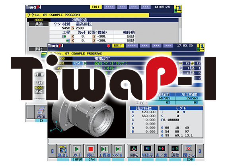Click the clock 14:05:25 in back window
226x167 pixels.
point(162,7)
